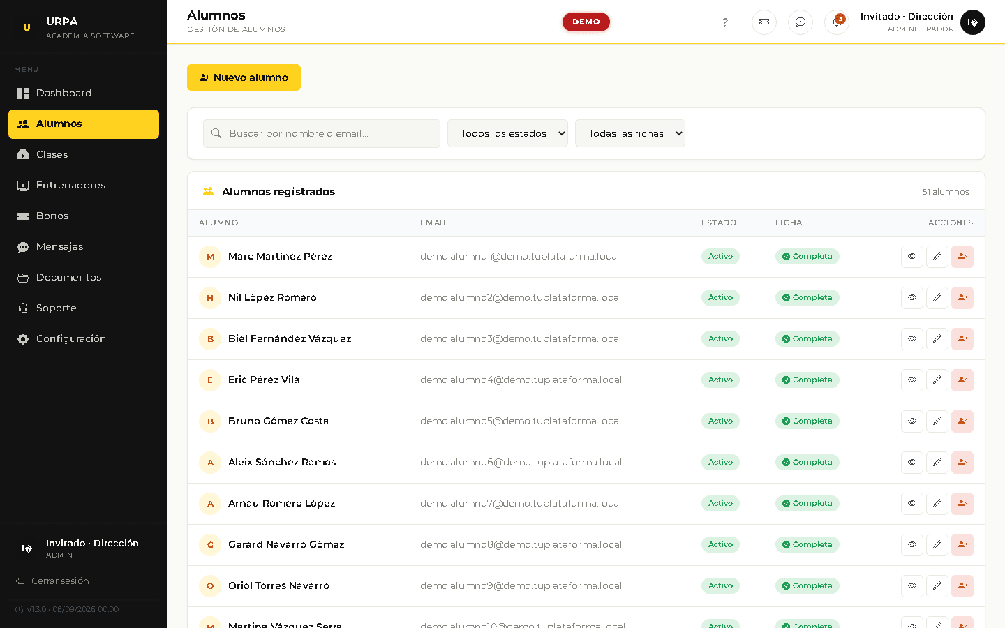Viewport: 1005px width, 628px height.
Task: Edit student Marc Martínez Pérez
Action: 937,257
